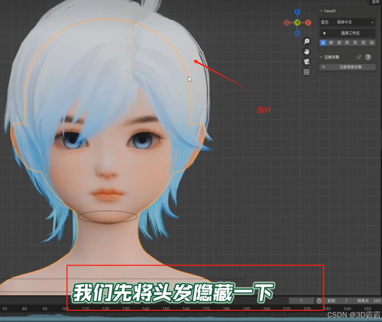
Task: Switch orthographic/perspective with grid icon
Action: pyautogui.click(x=306, y=72)
